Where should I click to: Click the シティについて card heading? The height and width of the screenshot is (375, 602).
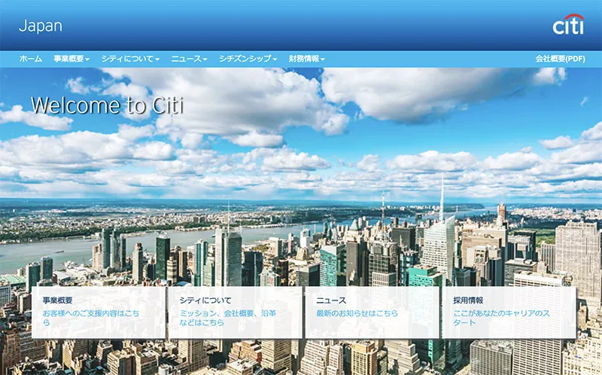point(205,300)
